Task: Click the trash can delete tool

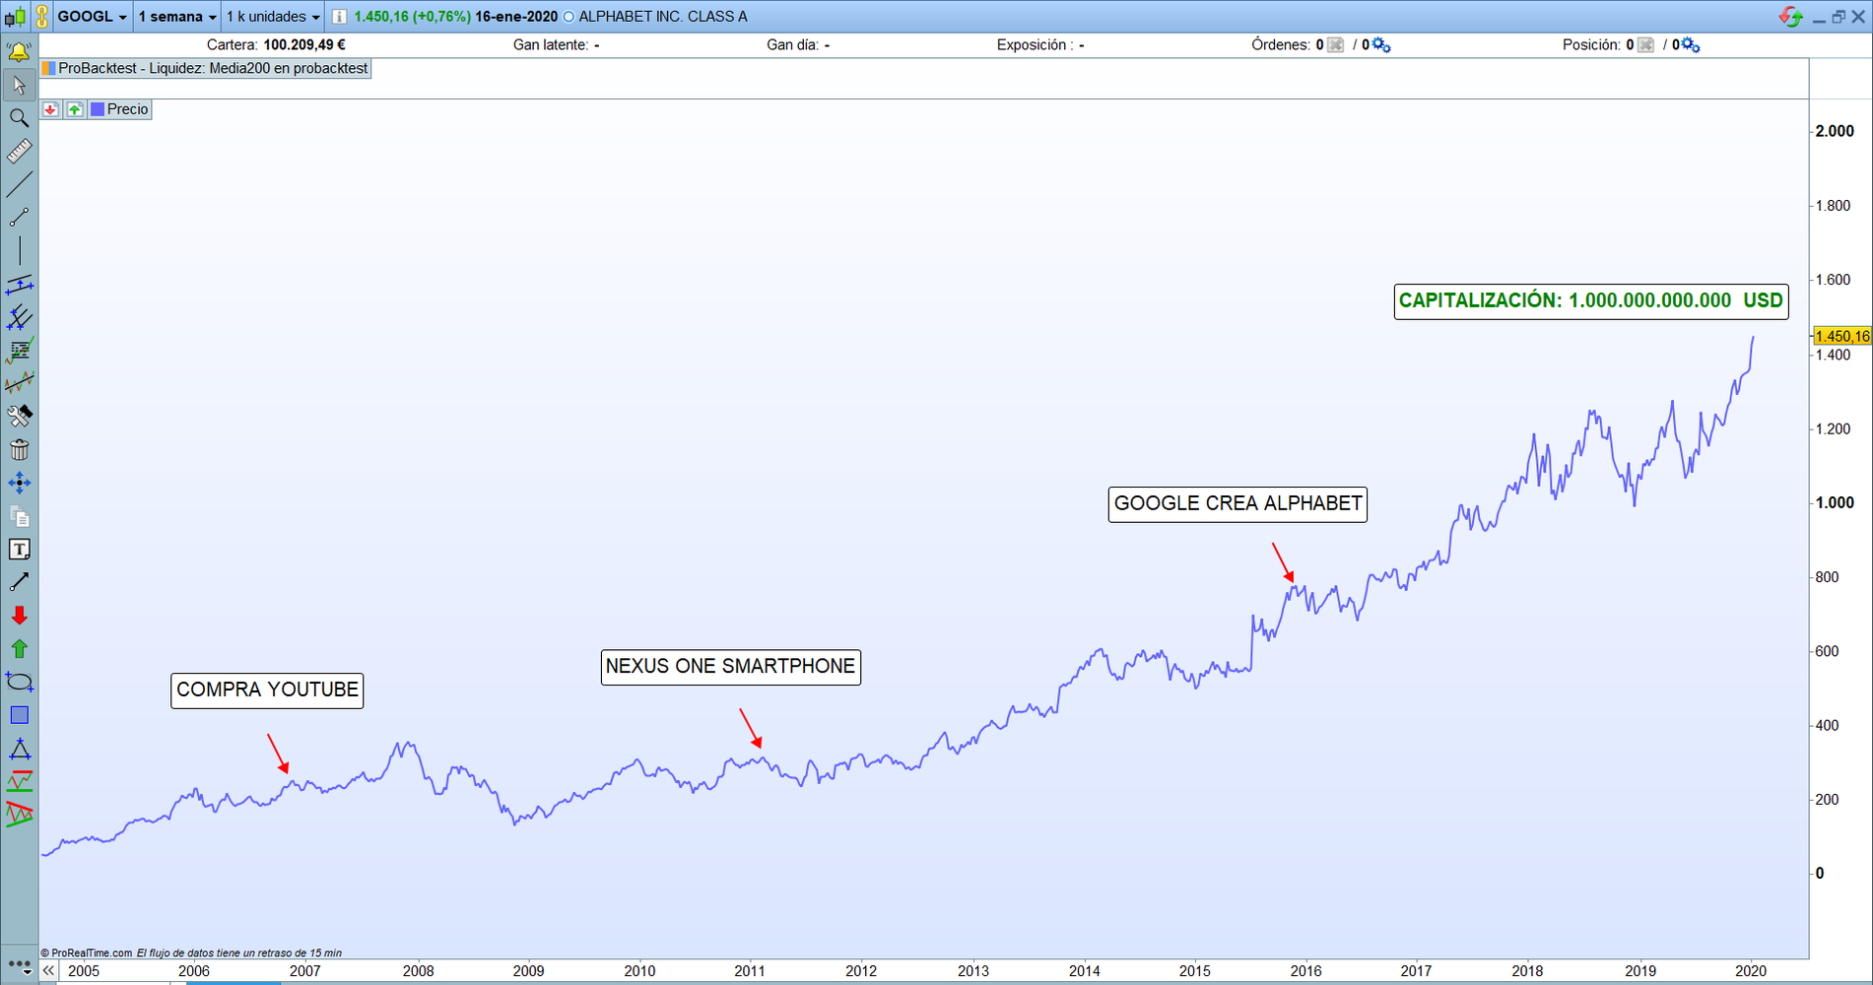Action: [x=19, y=450]
